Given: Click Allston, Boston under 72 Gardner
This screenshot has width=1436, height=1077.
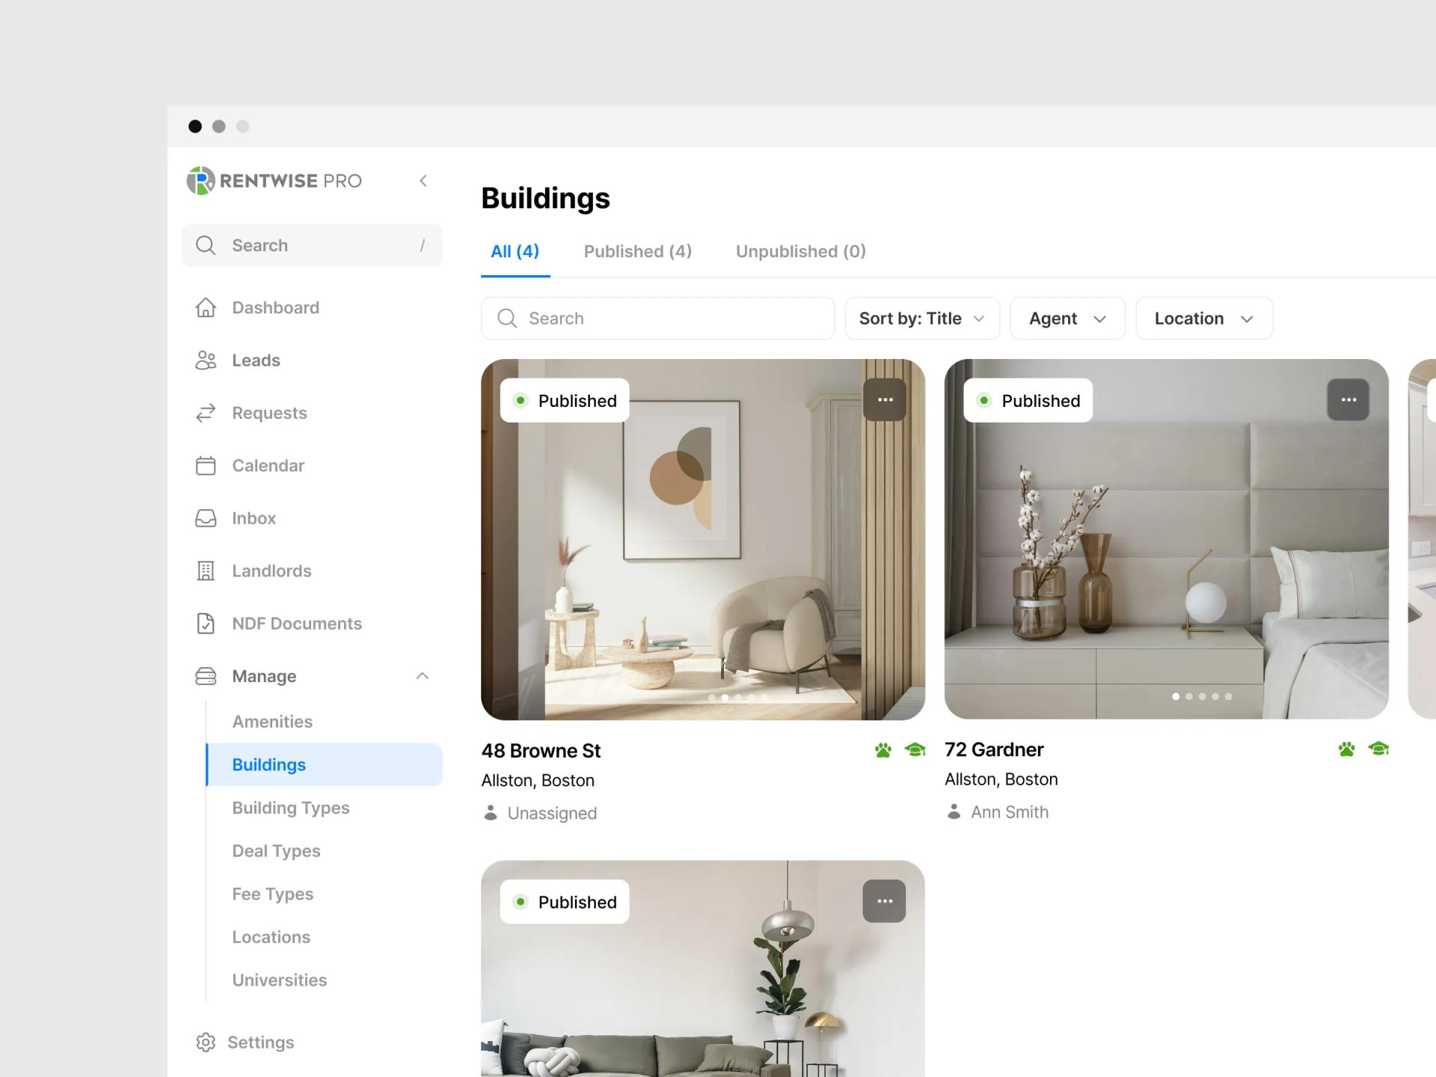Looking at the screenshot, I should click(1001, 779).
